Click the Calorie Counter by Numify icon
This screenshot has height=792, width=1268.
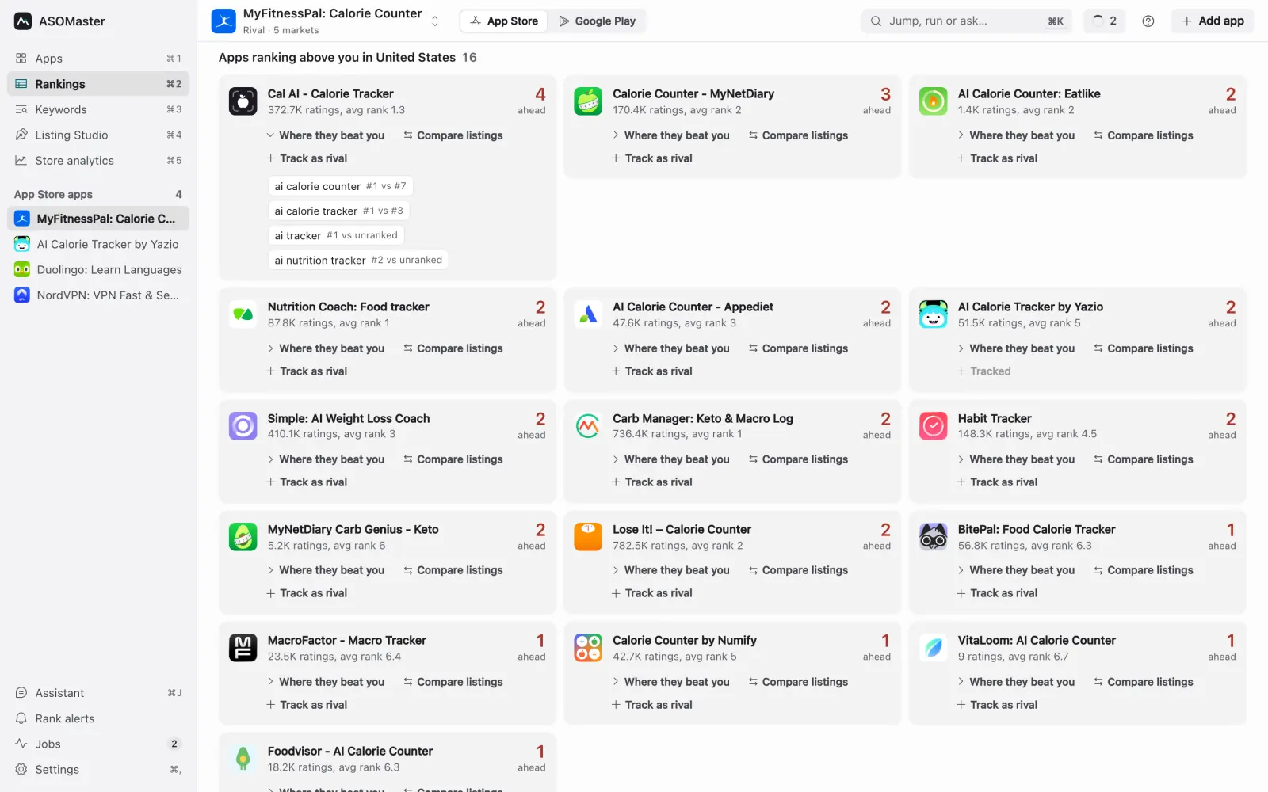point(588,648)
